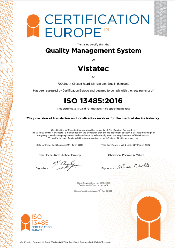Click the word 'At' below Vistatec
The width and height of the screenshot is (175, 248).
coord(93,77)
